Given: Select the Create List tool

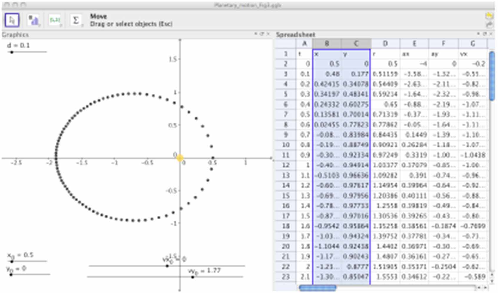Looking at the screenshot, I should (x=56, y=19).
